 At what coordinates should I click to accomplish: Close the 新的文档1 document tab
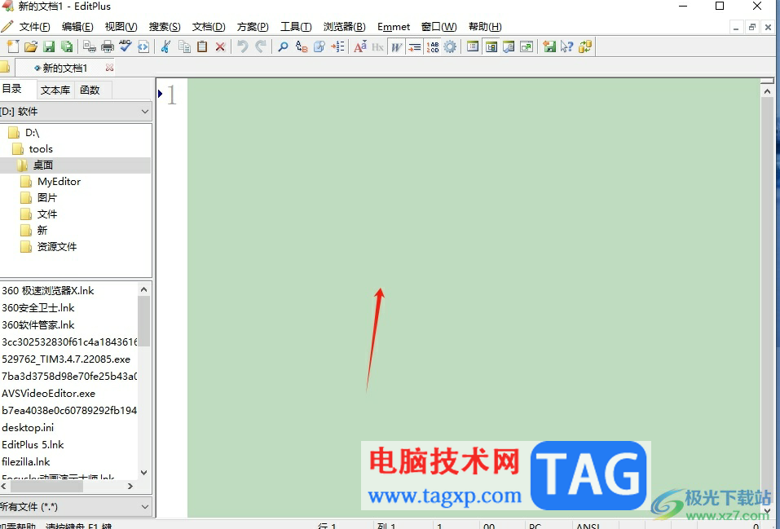tap(109, 68)
